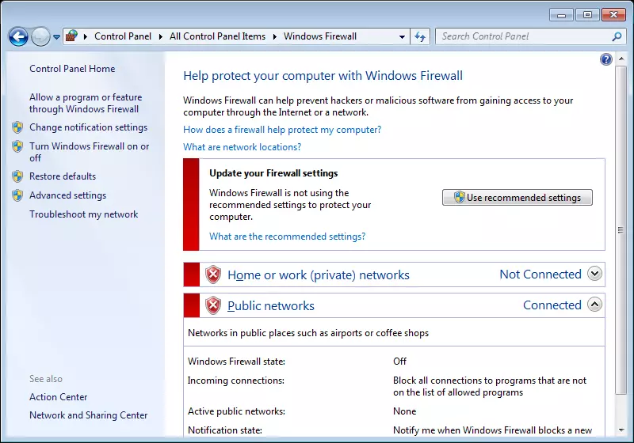
Task: Open 'What are network locations?' link
Action: pyautogui.click(x=243, y=147)
